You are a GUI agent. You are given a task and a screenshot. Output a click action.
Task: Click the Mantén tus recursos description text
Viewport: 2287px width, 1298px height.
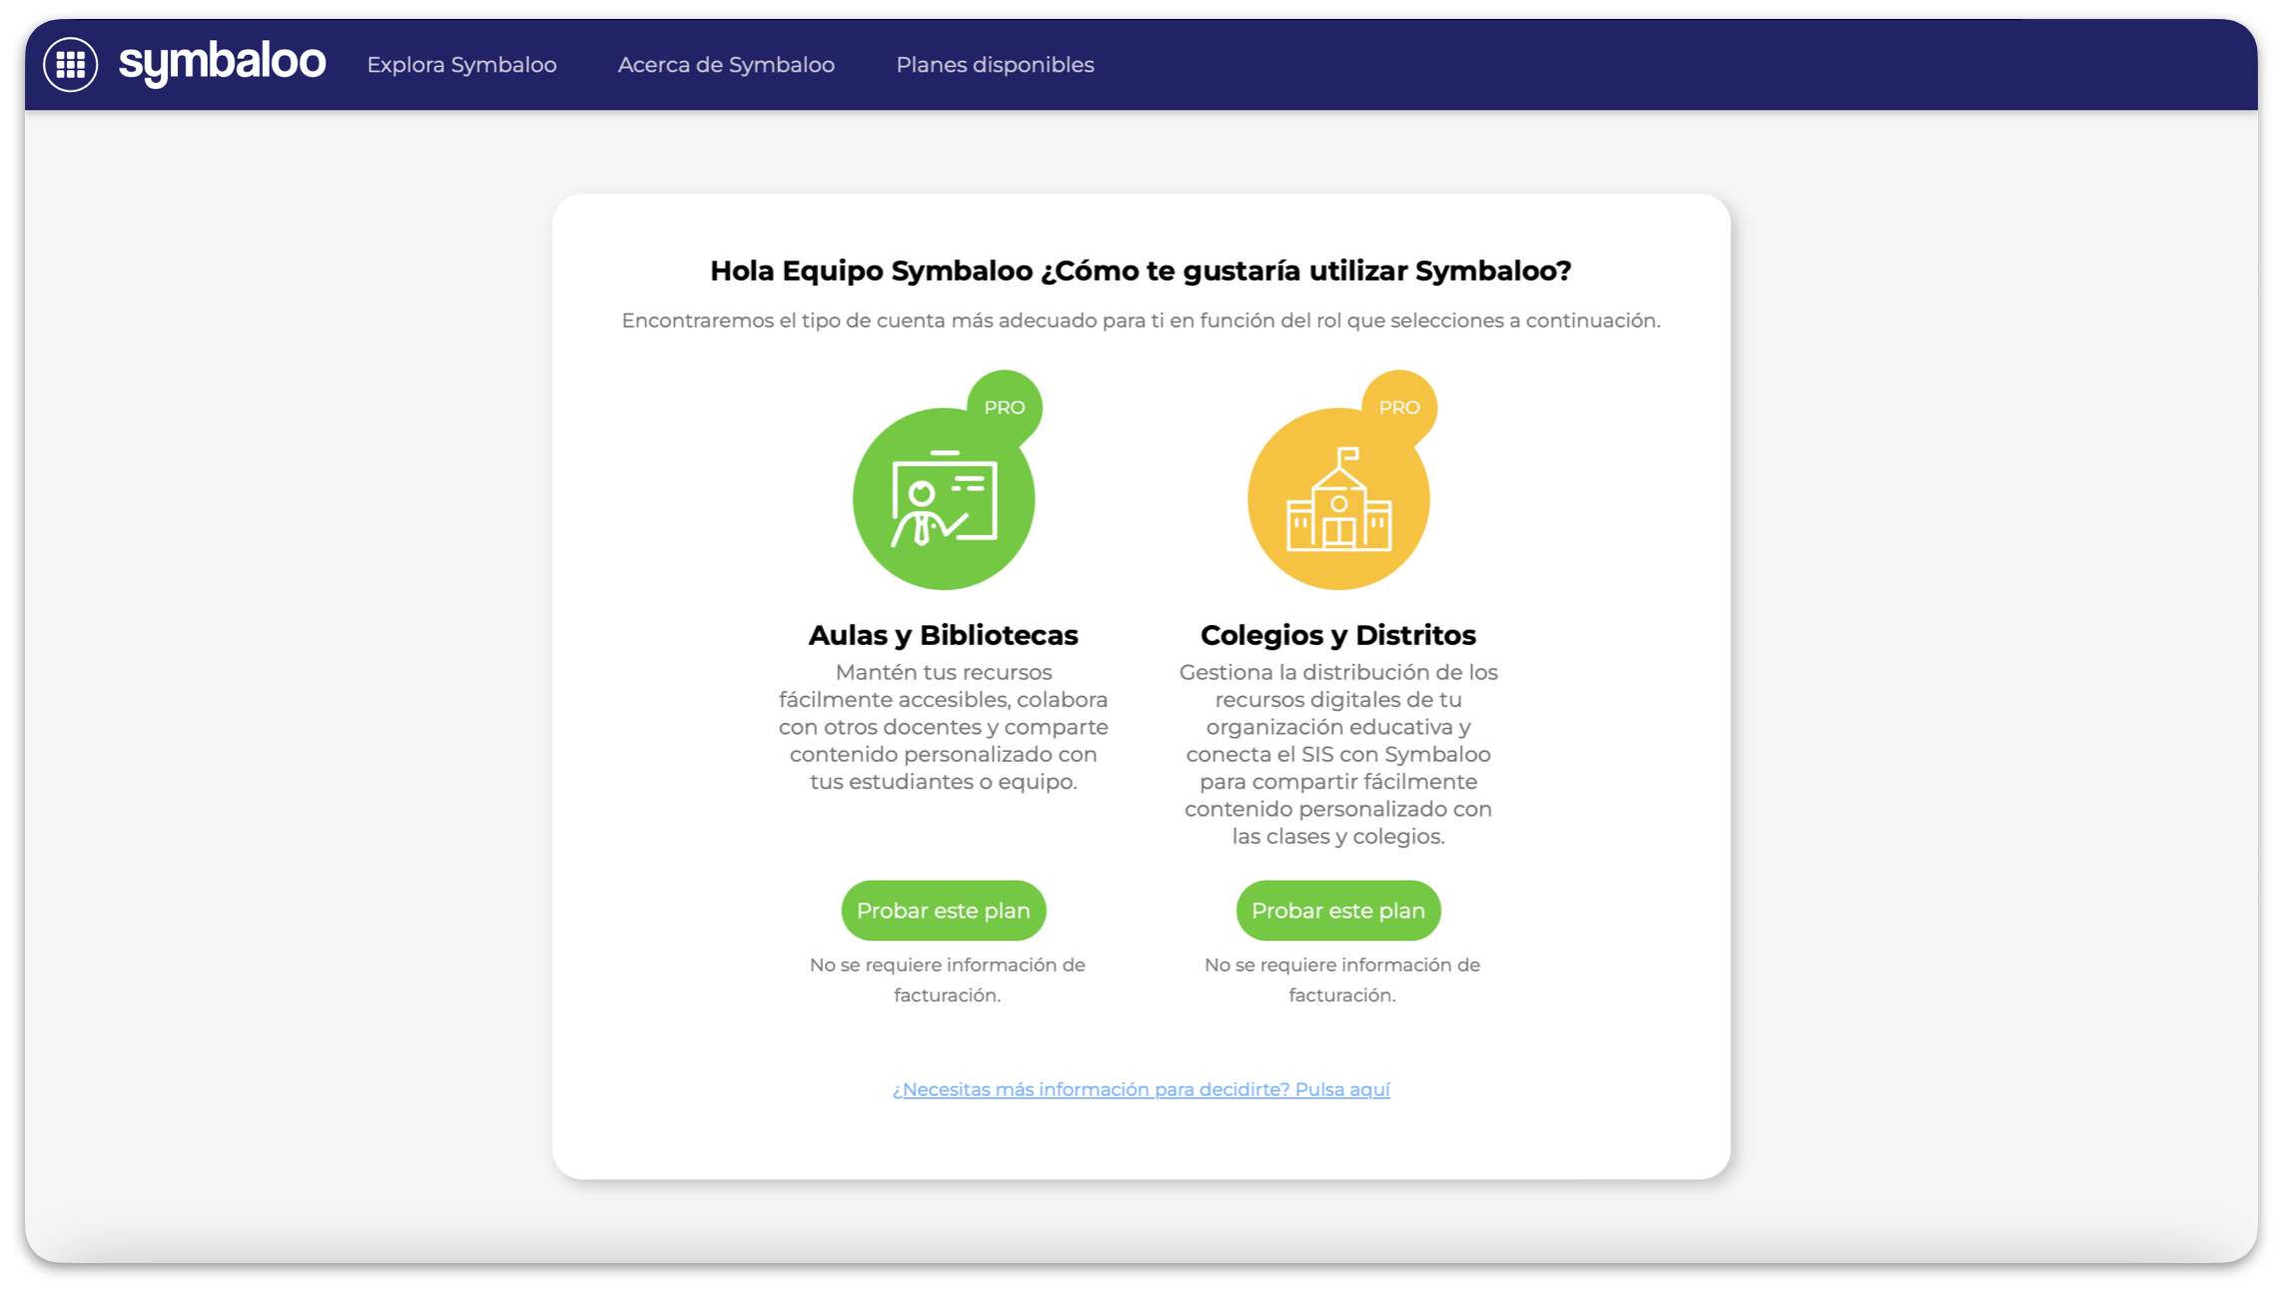[x=943, y=727]
